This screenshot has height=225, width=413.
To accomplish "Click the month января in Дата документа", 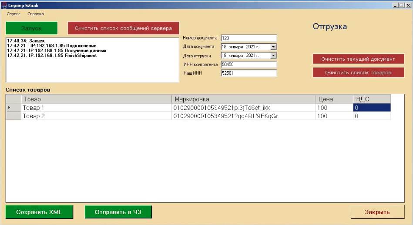I will coord(236,47).
